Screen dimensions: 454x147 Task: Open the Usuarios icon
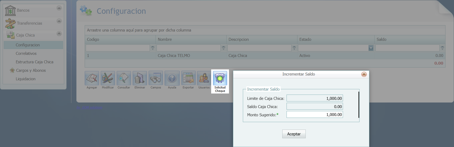tap(204, 78)
